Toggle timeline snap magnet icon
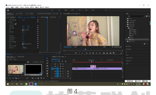Viewport: 156px width, 95px height. [x=56, y=61]
